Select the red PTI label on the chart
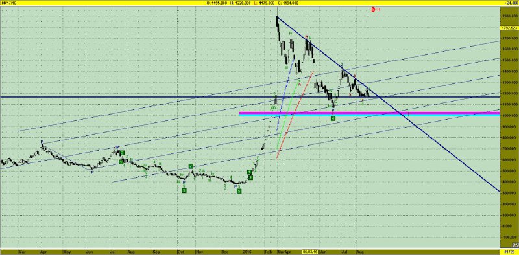519x255 pixels. tap(376, 9)
